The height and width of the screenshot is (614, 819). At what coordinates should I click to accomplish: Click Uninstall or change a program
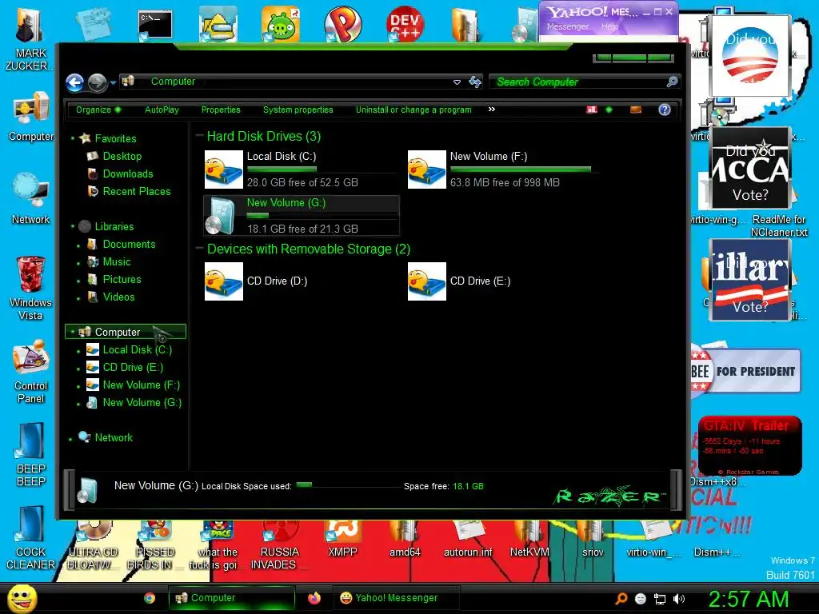413,110
